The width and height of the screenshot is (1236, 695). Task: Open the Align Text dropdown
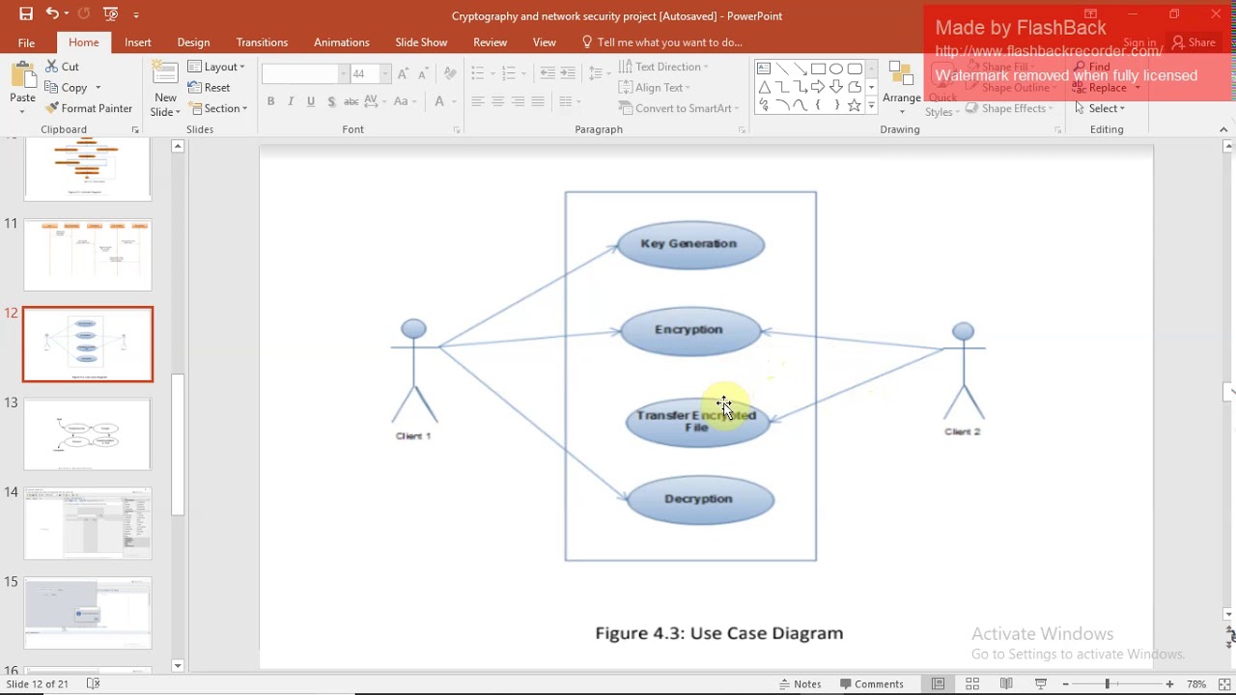coord(655,87)
